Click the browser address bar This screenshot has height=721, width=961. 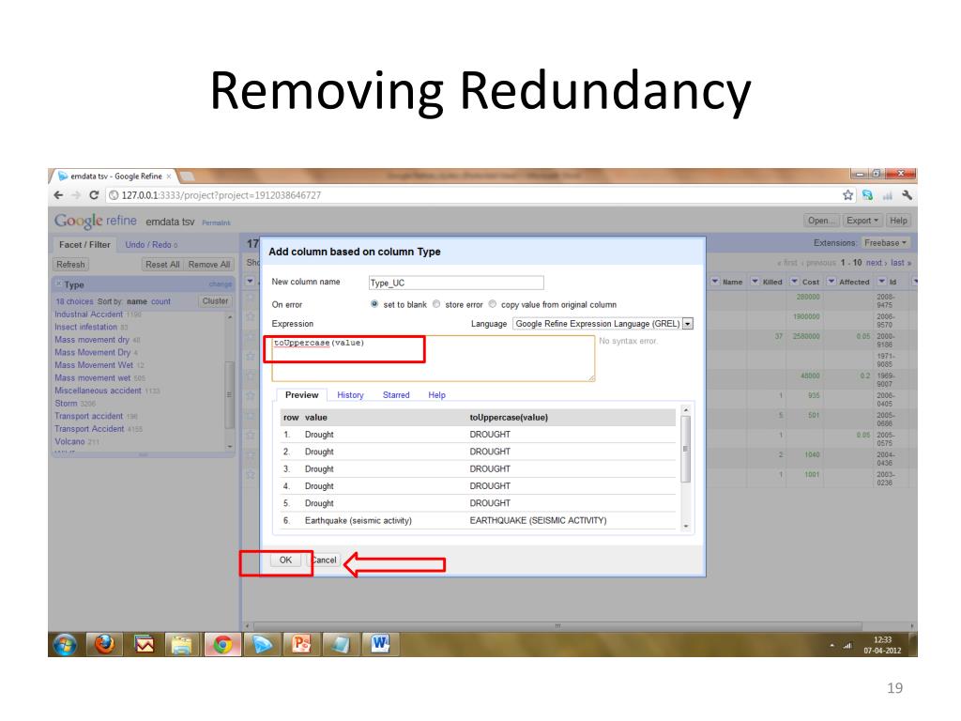tap(471, 195)
